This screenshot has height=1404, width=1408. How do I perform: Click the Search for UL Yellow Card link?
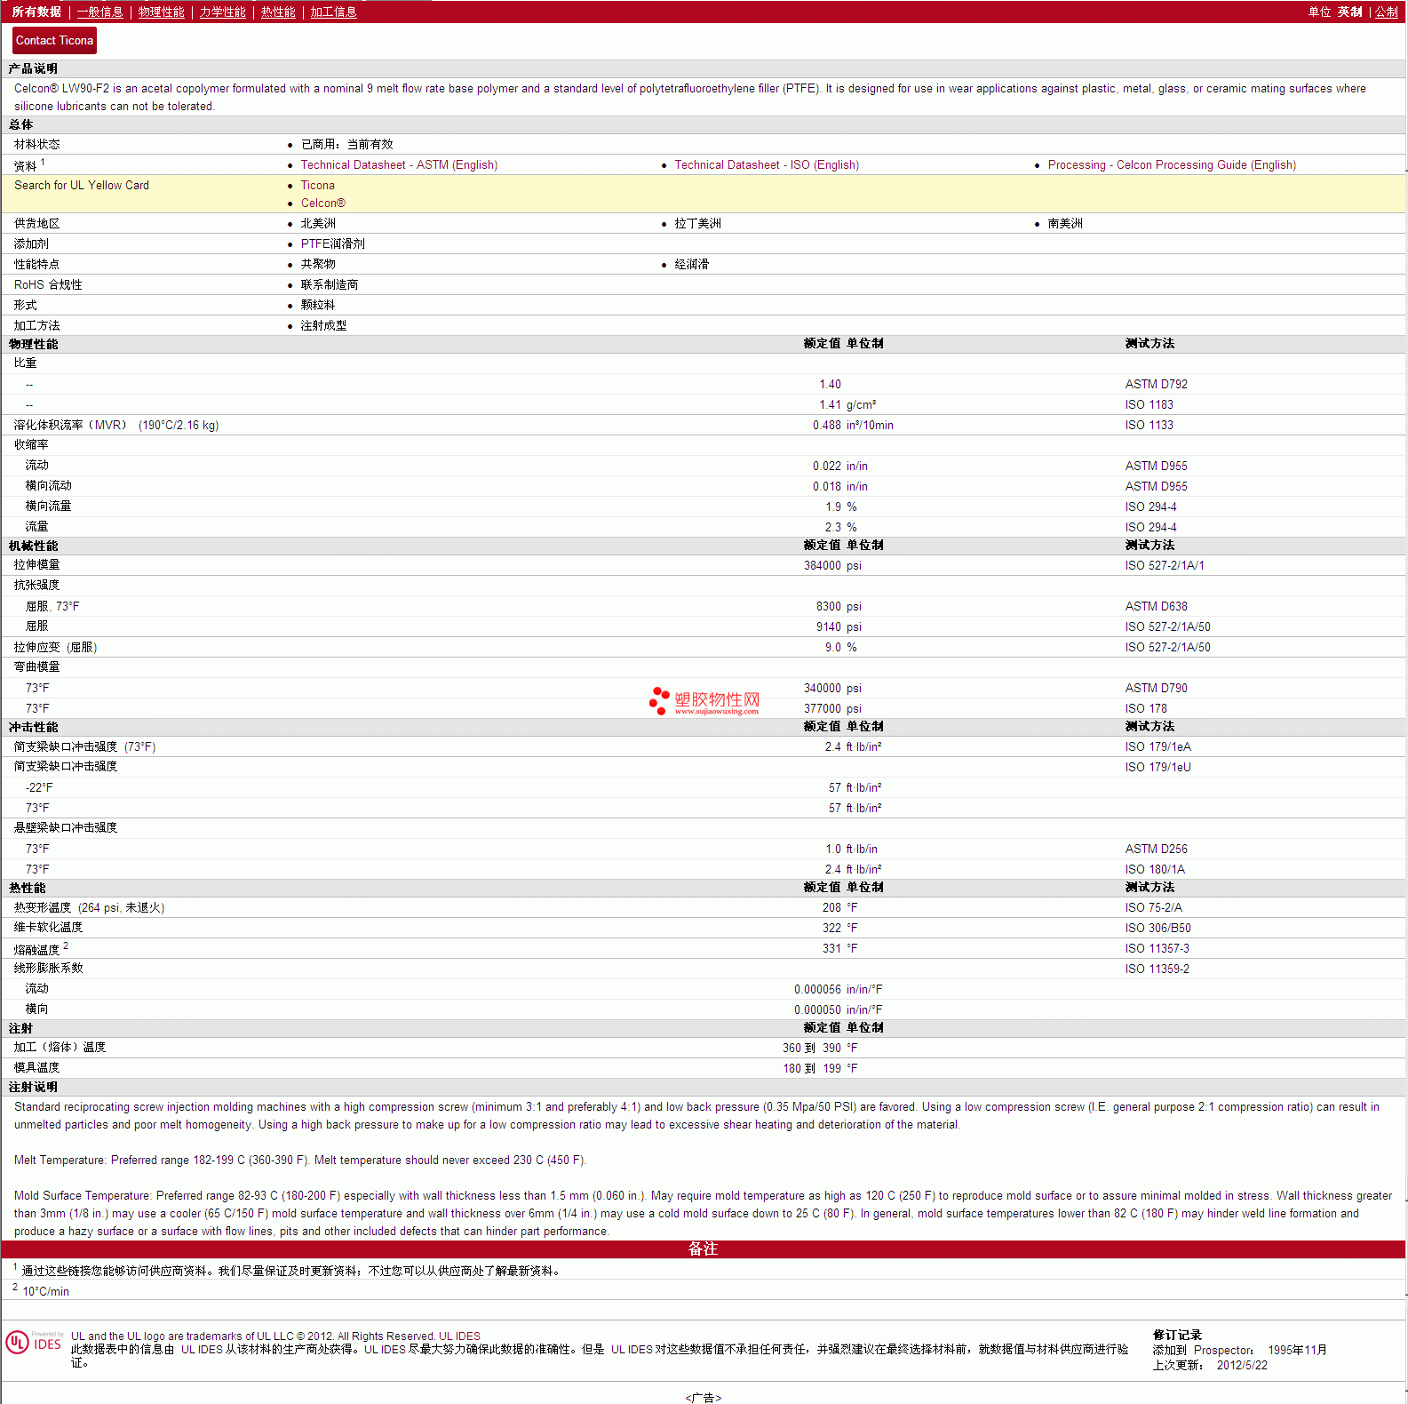pyautogui.click(x=82, y=185)
